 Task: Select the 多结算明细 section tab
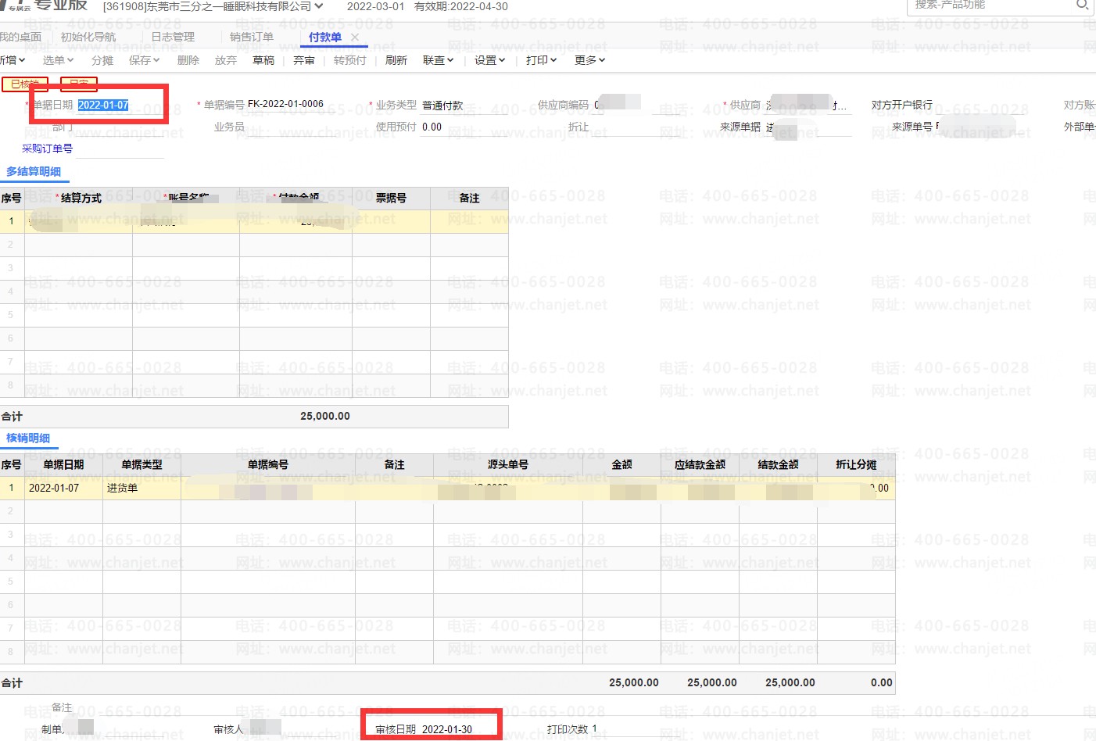[x=34, y=171]
